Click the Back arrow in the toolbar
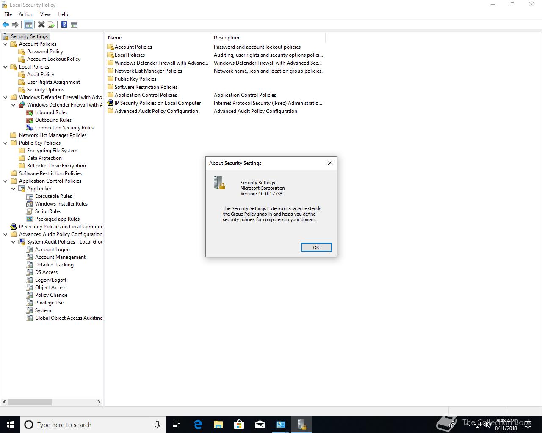Image resolution: width=542 pixels, height=433 pixels. (x=6, y=25)
